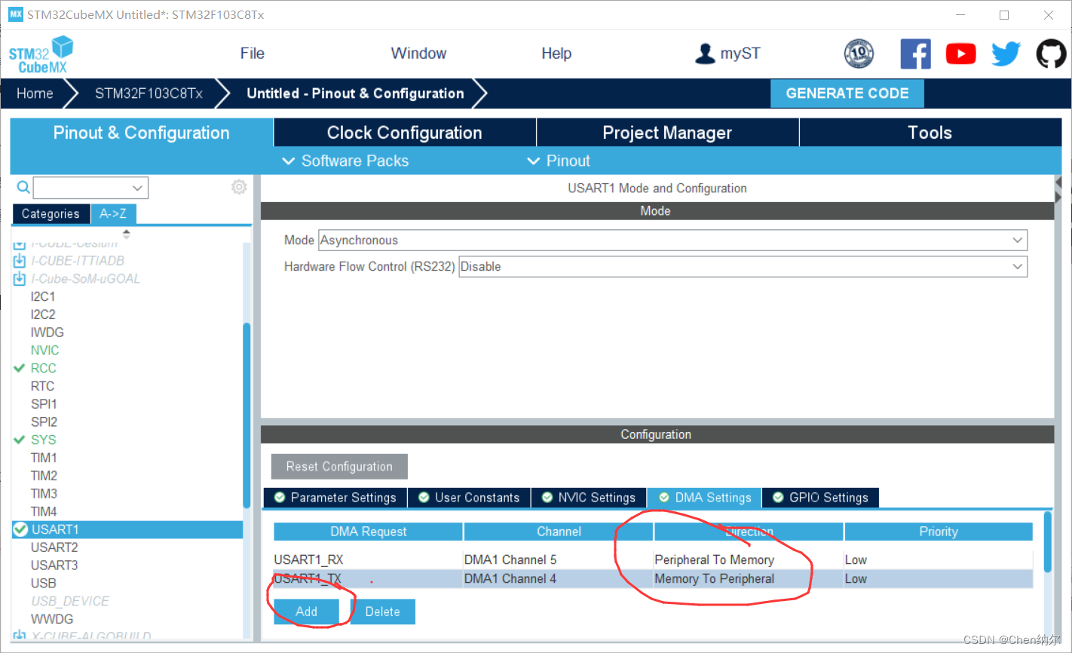
Task: Open the Mode dropdown showing Asynchronous
Action: pyautogui.click(x=672, y=241)
